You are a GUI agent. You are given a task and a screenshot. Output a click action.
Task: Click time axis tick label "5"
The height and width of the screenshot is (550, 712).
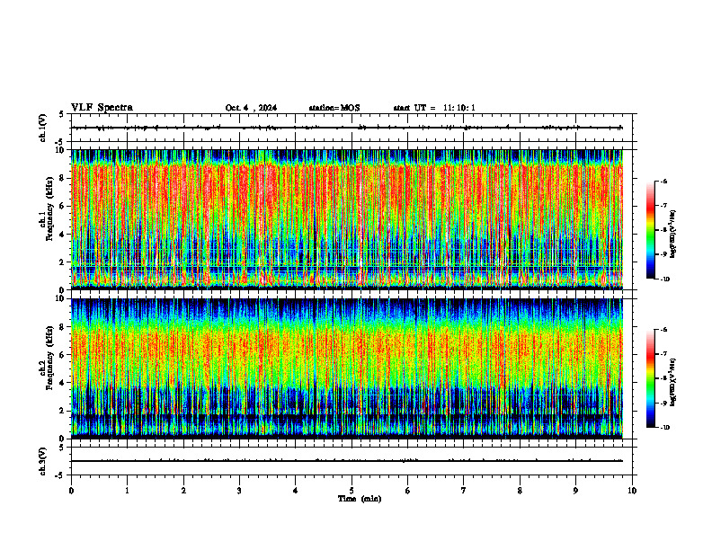[x=352, y=491]
